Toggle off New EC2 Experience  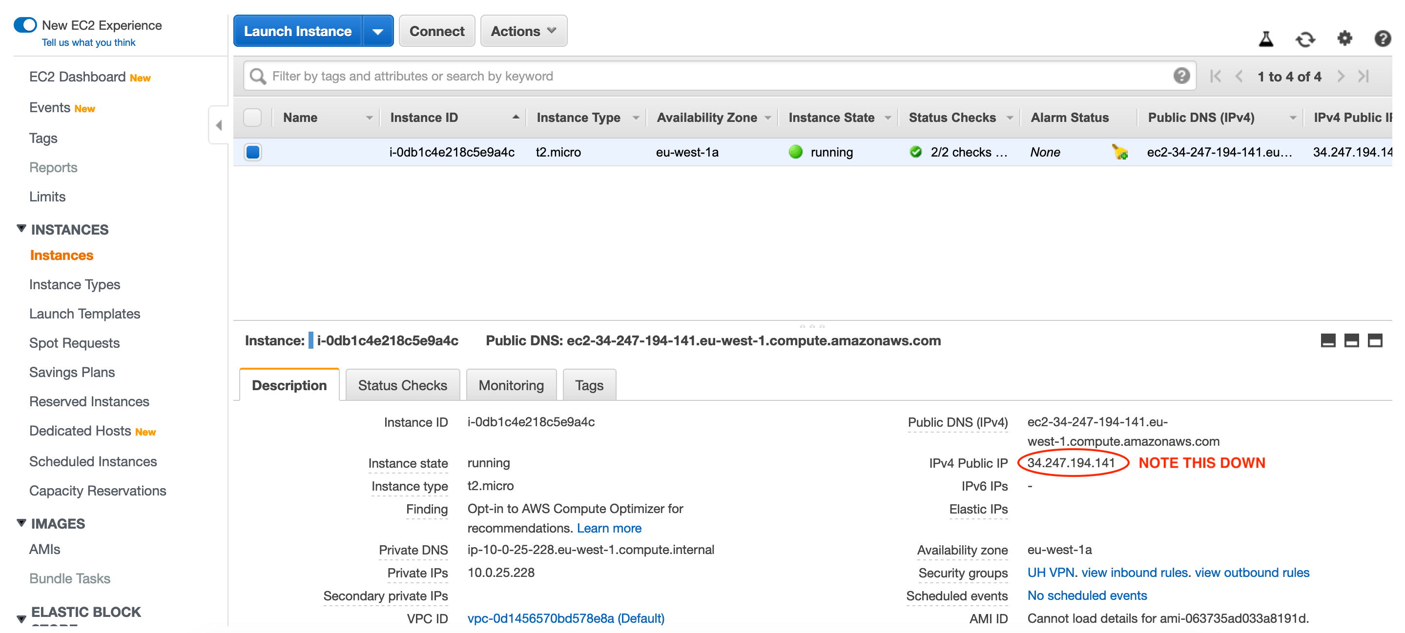[x=25, y=24]
